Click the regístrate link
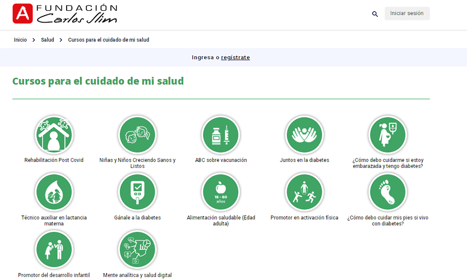Image resolution: width=467 pixels, height=280 pixels. point(235,58)
